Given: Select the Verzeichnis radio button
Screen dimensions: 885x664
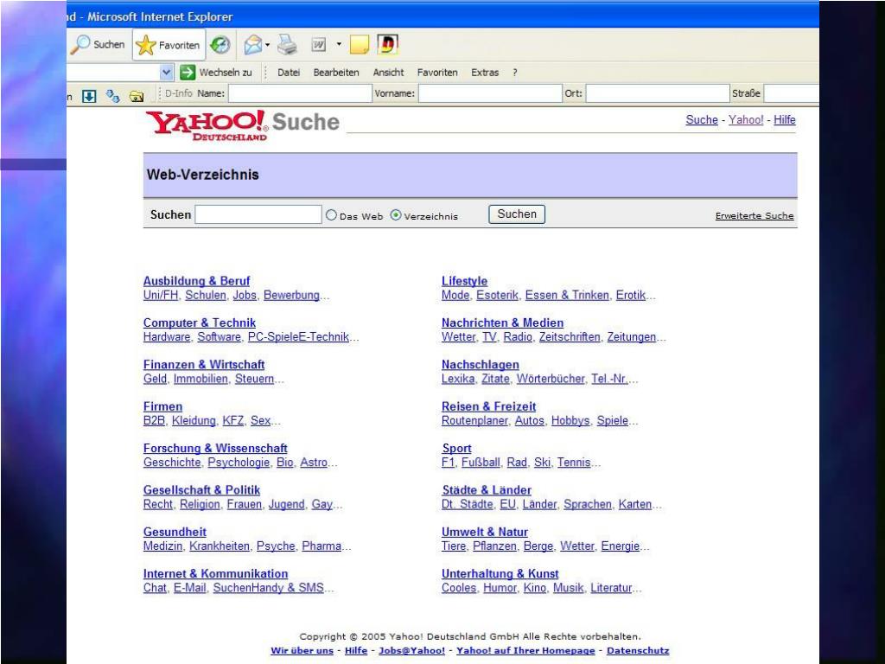Looking at the screenshot, I should [396, 214].
